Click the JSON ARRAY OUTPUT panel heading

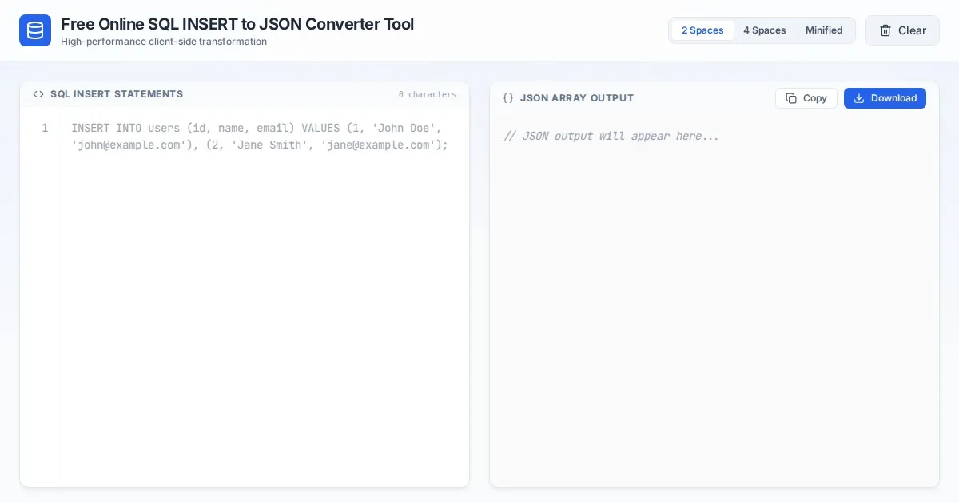click(576, 98)
